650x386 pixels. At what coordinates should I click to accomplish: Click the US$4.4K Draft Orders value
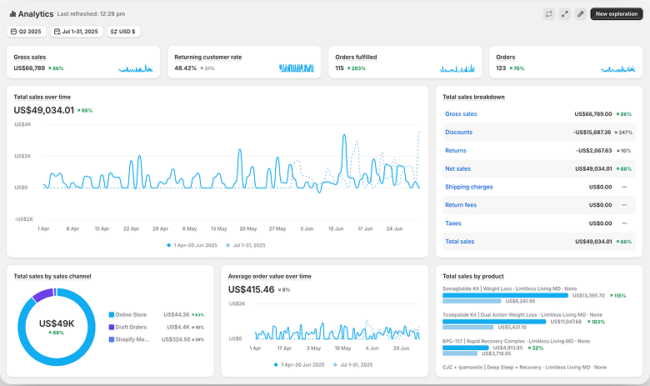coord(178,327)
